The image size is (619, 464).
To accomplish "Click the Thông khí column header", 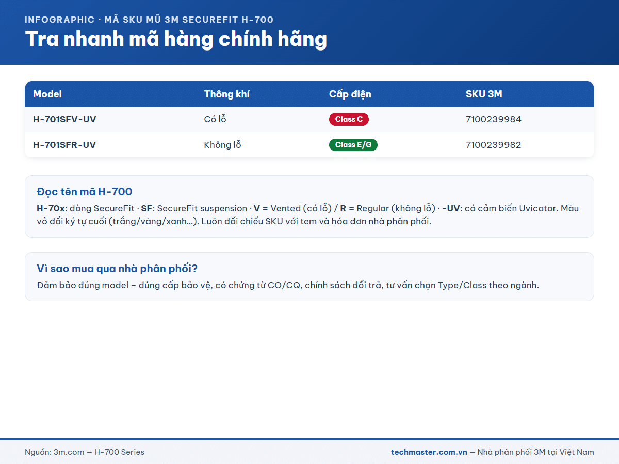I will (x=227, y=94).
